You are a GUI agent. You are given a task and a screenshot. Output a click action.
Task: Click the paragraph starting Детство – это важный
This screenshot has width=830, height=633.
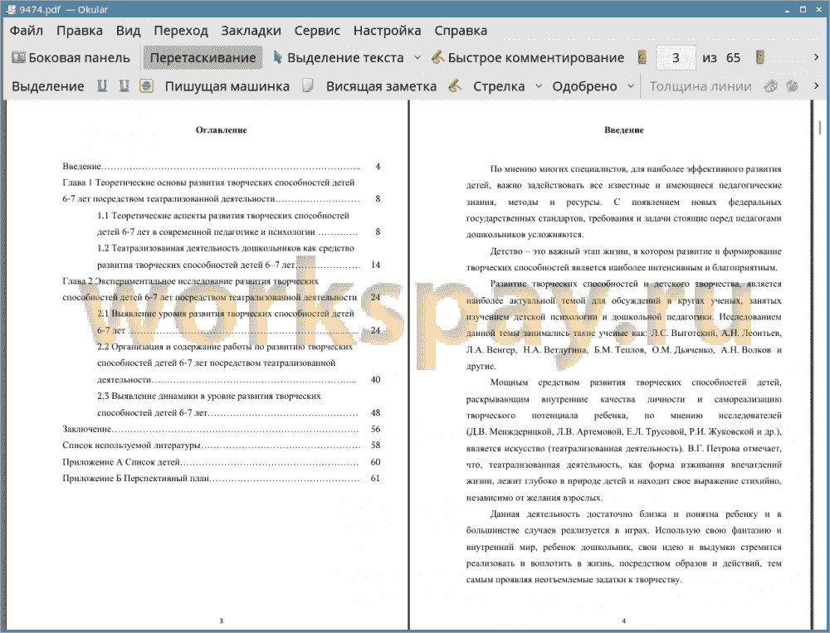click(x=623, y=260)
